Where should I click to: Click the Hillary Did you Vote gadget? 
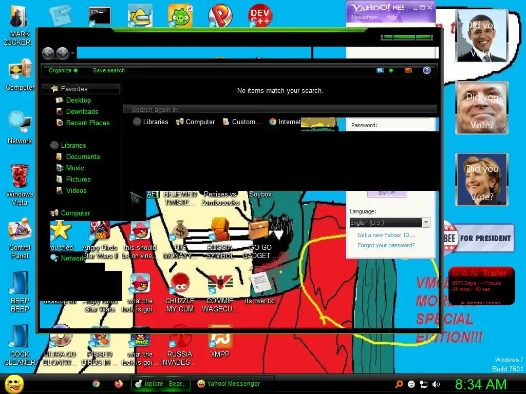coord(482,180)
